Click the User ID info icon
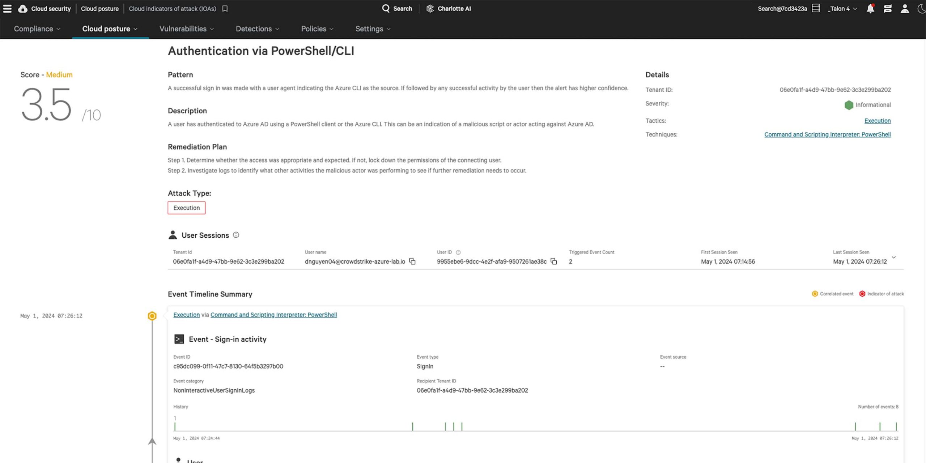The image size is (926, 463). [458, 252]
